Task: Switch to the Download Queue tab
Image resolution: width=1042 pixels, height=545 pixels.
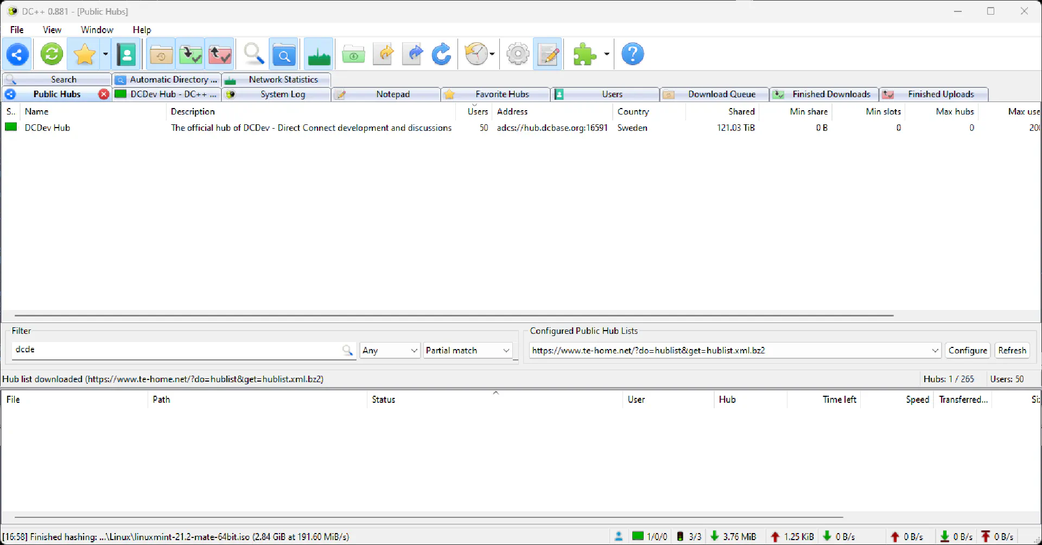Action: point(715,94)
